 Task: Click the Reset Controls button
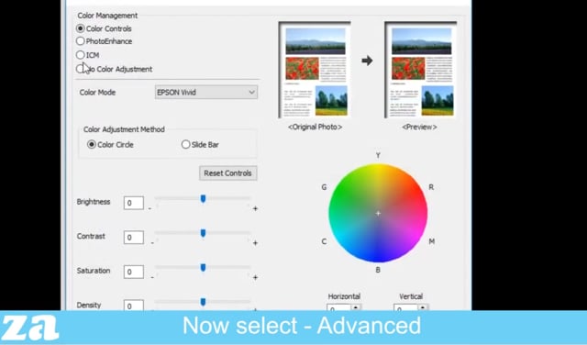228,173
